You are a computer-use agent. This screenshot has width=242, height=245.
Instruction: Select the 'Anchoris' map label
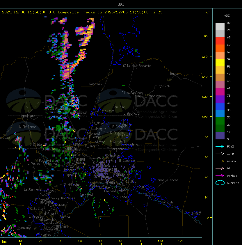(x=68, y=198)
